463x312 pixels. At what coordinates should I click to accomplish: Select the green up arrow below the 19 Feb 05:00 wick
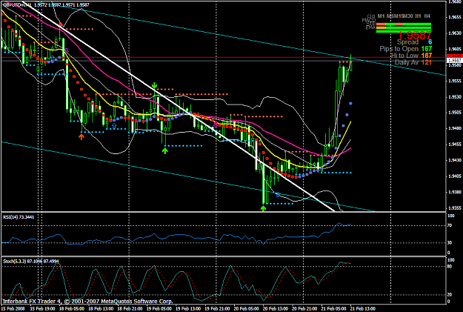pyautogui.click(x=164, y=150)
